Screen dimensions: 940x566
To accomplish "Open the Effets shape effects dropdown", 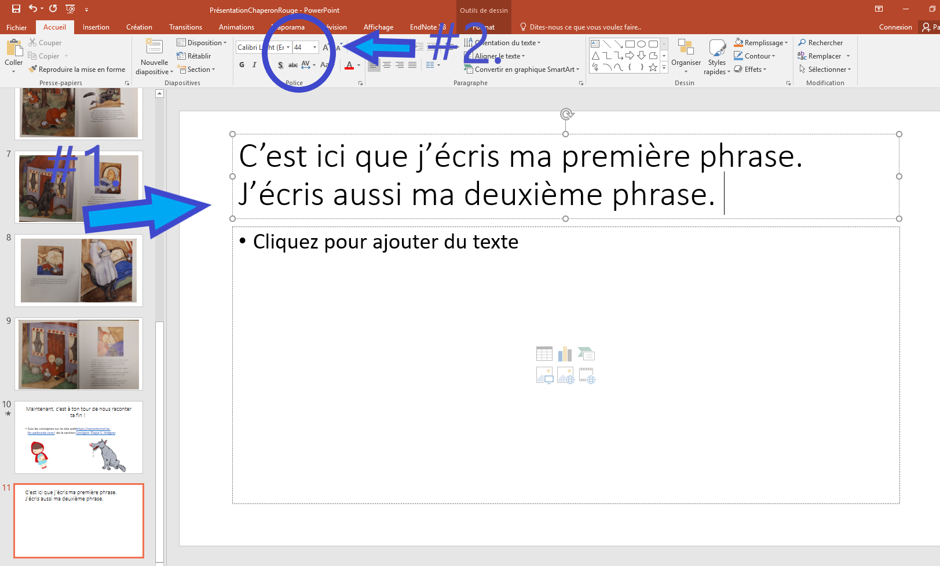I will tap(750, 70).
